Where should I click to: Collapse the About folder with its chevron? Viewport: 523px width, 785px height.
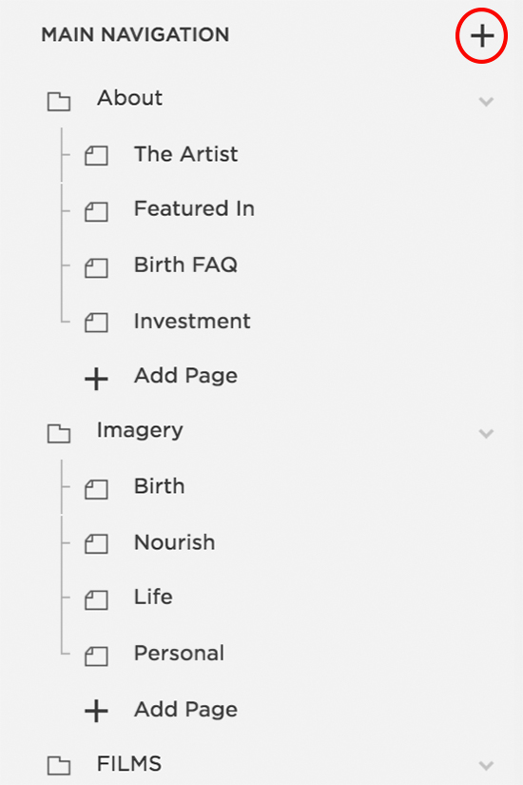tap(486, 102)
